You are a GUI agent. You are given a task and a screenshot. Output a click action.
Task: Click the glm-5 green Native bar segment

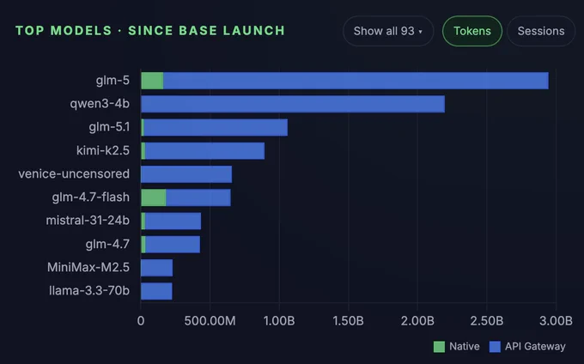152,81
